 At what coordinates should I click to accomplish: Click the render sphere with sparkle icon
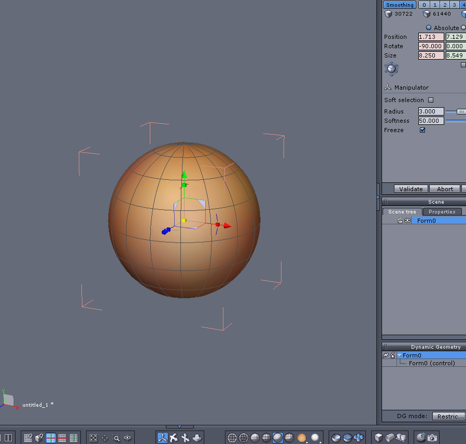coord(421,437)
